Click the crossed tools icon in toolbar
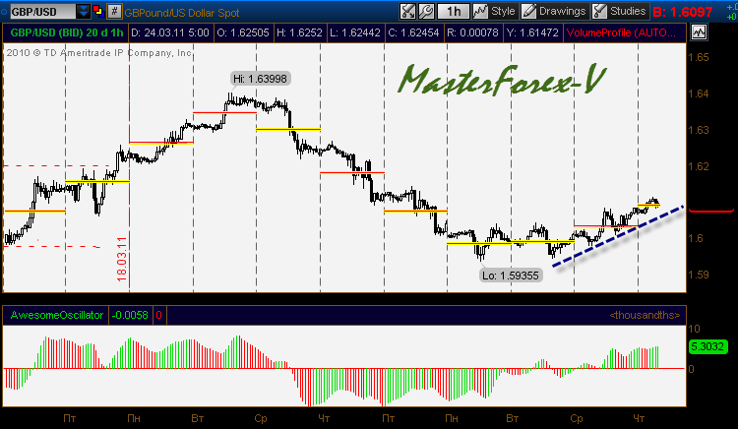This screenshot has height=429, width=738. (x=407, y=11)
